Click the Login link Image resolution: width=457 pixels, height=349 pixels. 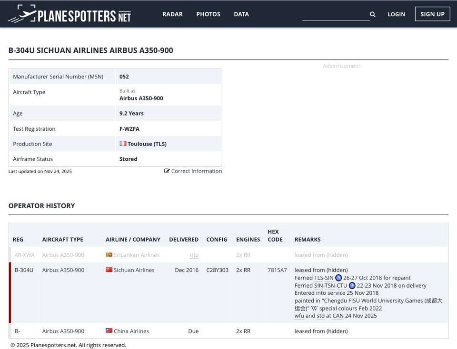click(396, 14)
